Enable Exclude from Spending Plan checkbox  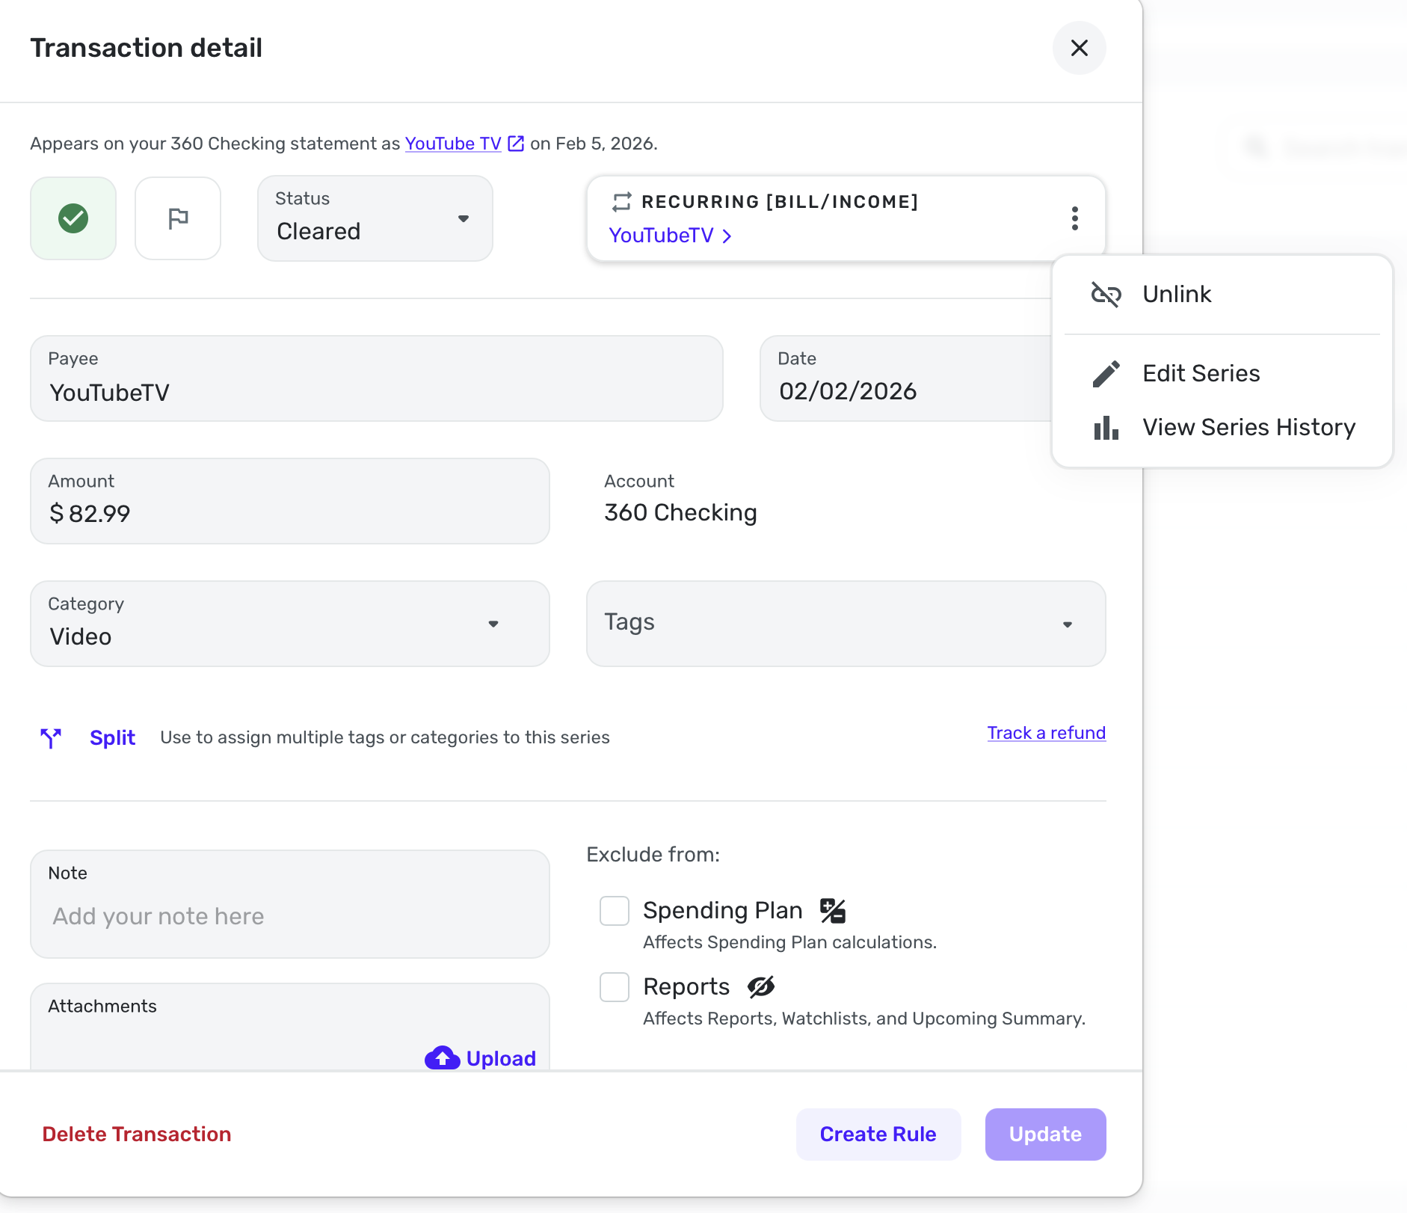click(615, 911)
